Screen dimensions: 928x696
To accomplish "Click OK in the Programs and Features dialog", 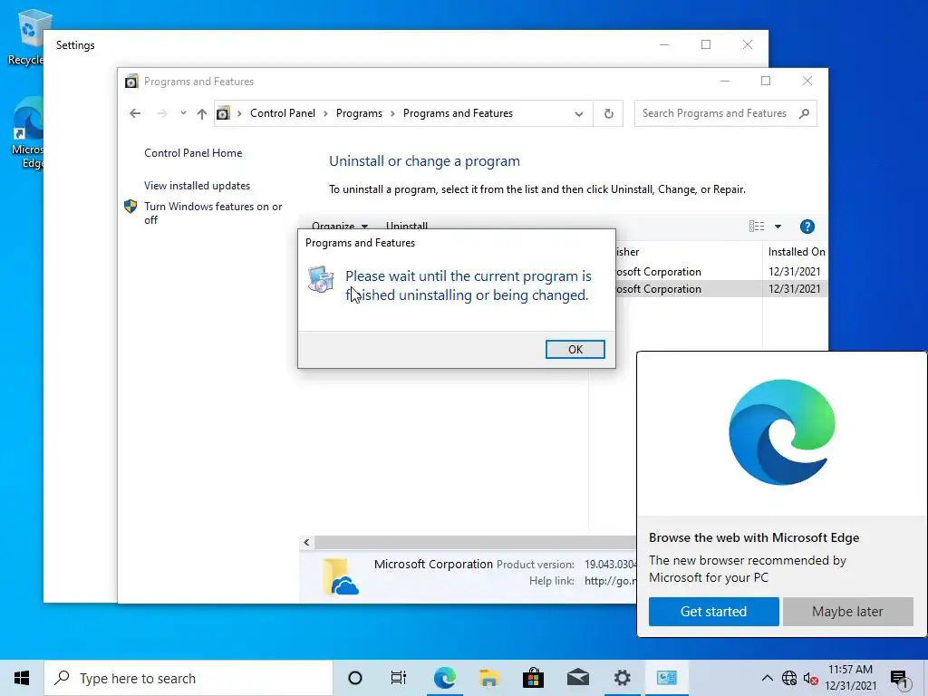I will pos(575,349).
